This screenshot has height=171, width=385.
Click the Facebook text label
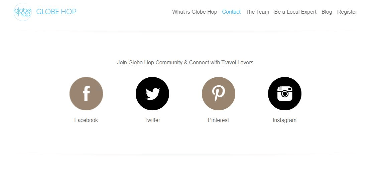pos(86,120)
